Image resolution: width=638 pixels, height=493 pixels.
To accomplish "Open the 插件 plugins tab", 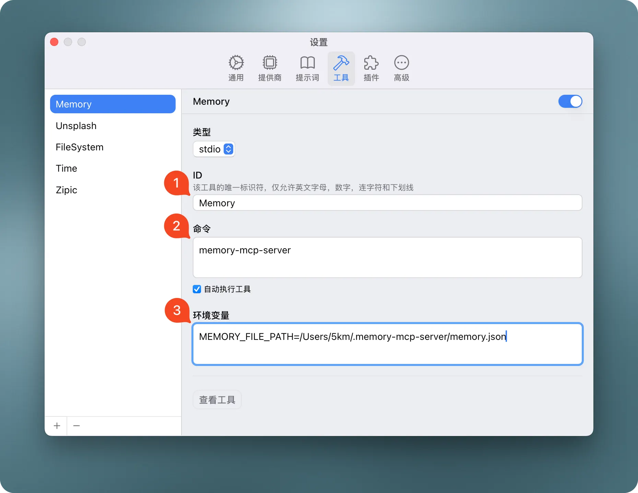I will click(x=371, y=69).
